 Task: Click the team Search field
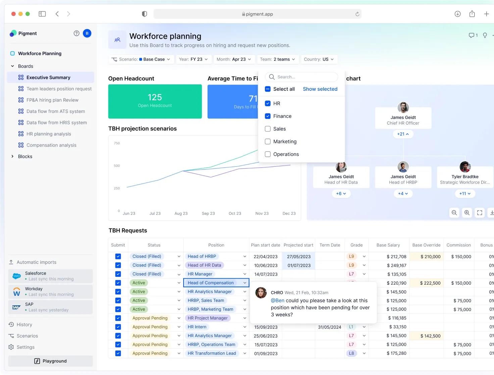coord(301,77)
